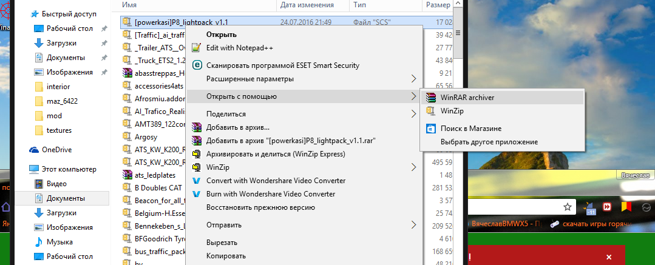Select the 'BFGoodrich Tyre' file row

160,238
